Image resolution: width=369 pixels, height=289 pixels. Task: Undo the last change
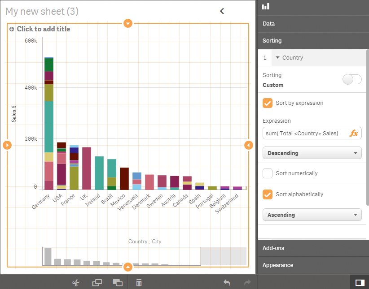click(x=227, y=283)
